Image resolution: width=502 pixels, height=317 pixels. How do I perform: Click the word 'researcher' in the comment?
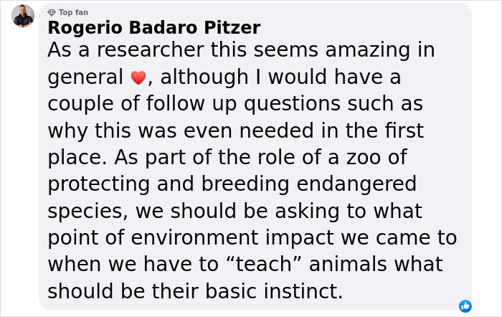pos(151,50)
